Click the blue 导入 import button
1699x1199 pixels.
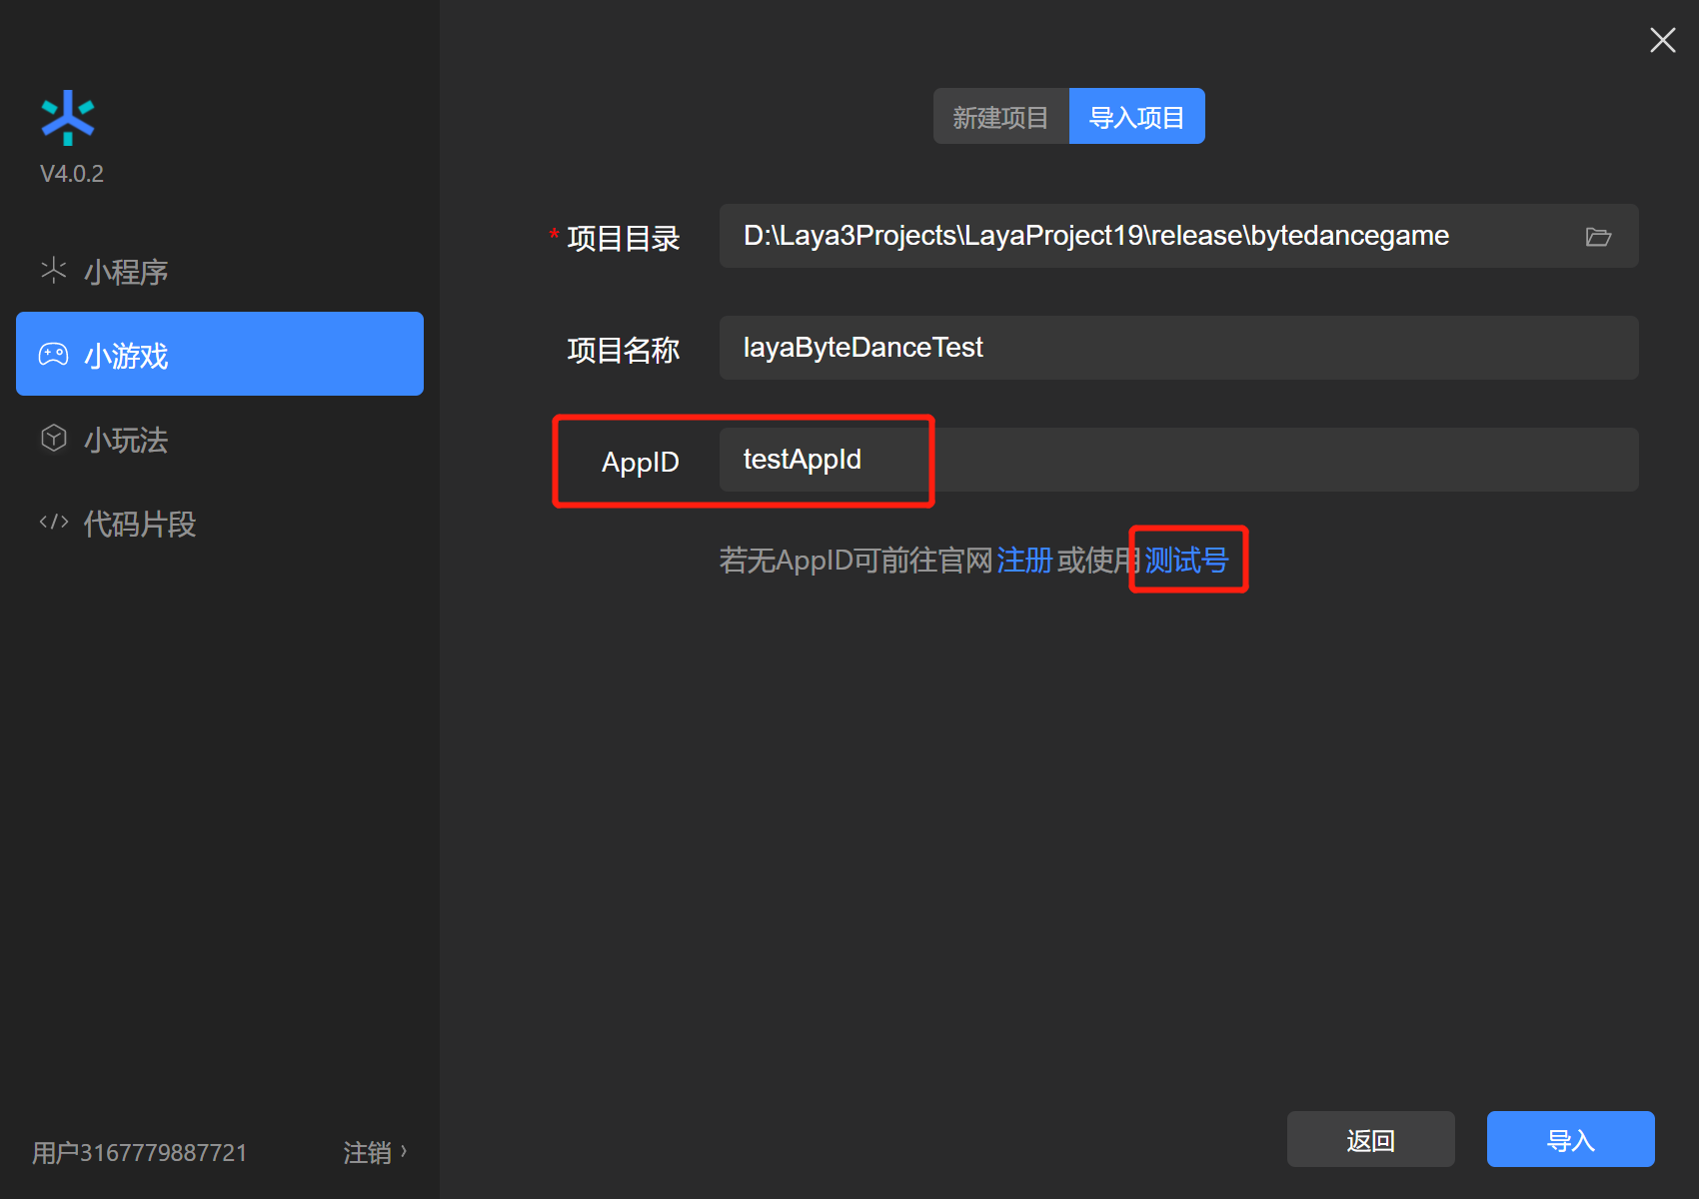[x=1570, y=1140]
